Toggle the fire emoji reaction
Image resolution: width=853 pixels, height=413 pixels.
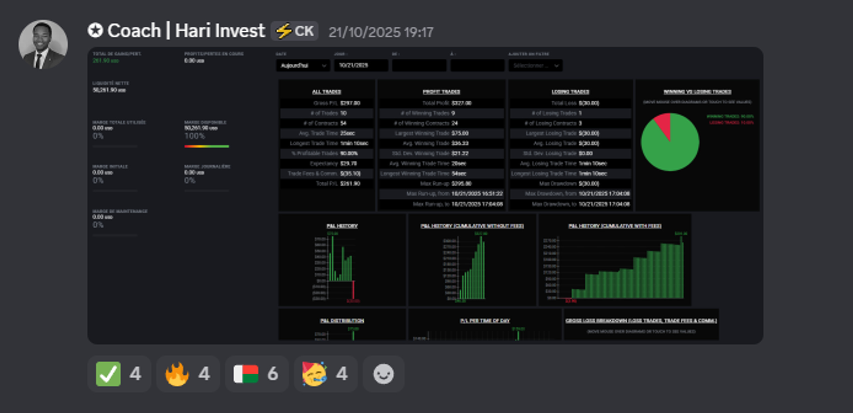tap(188, 374)
